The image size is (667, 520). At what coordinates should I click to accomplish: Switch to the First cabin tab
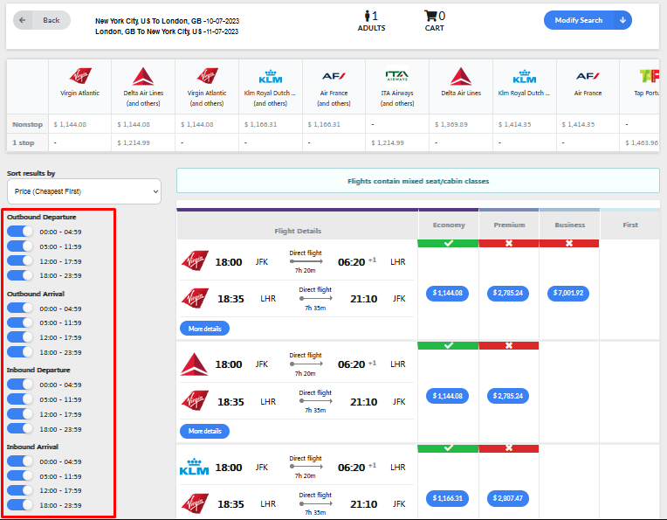pos(630,225)
